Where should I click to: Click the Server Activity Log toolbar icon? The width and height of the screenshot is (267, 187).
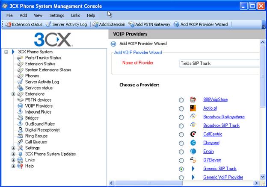(x=48, y=24)
